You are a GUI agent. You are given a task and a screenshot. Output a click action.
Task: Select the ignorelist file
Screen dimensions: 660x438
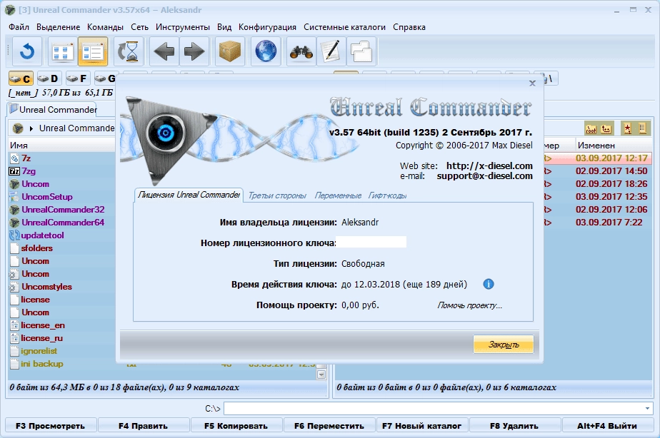point(39,351)
